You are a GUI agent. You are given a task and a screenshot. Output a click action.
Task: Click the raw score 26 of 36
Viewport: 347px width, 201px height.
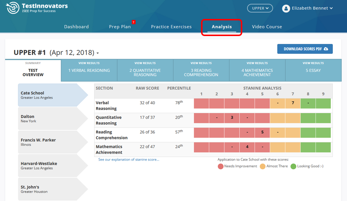click(147, 132)
